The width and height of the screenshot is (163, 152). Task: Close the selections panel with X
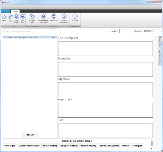55,37
